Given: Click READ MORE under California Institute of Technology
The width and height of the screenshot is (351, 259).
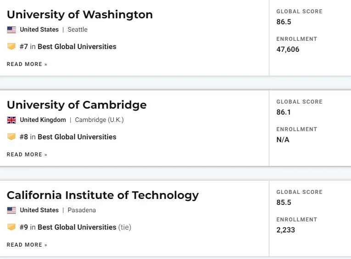Looking at the screenshot, I should pos(27,245).
